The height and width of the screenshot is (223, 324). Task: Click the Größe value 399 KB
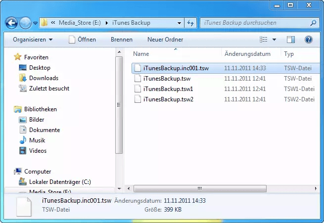173,210
